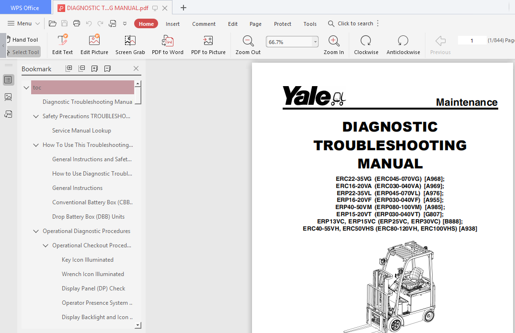The width and height of the screenshot is (515, 333).
Task: Open a new tab with the plus button
Action: click(x=183, y=8)
